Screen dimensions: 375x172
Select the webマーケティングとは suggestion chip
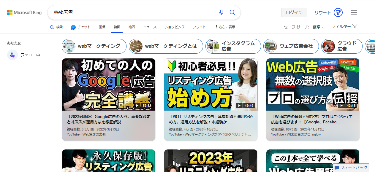(x=166, y=46)
